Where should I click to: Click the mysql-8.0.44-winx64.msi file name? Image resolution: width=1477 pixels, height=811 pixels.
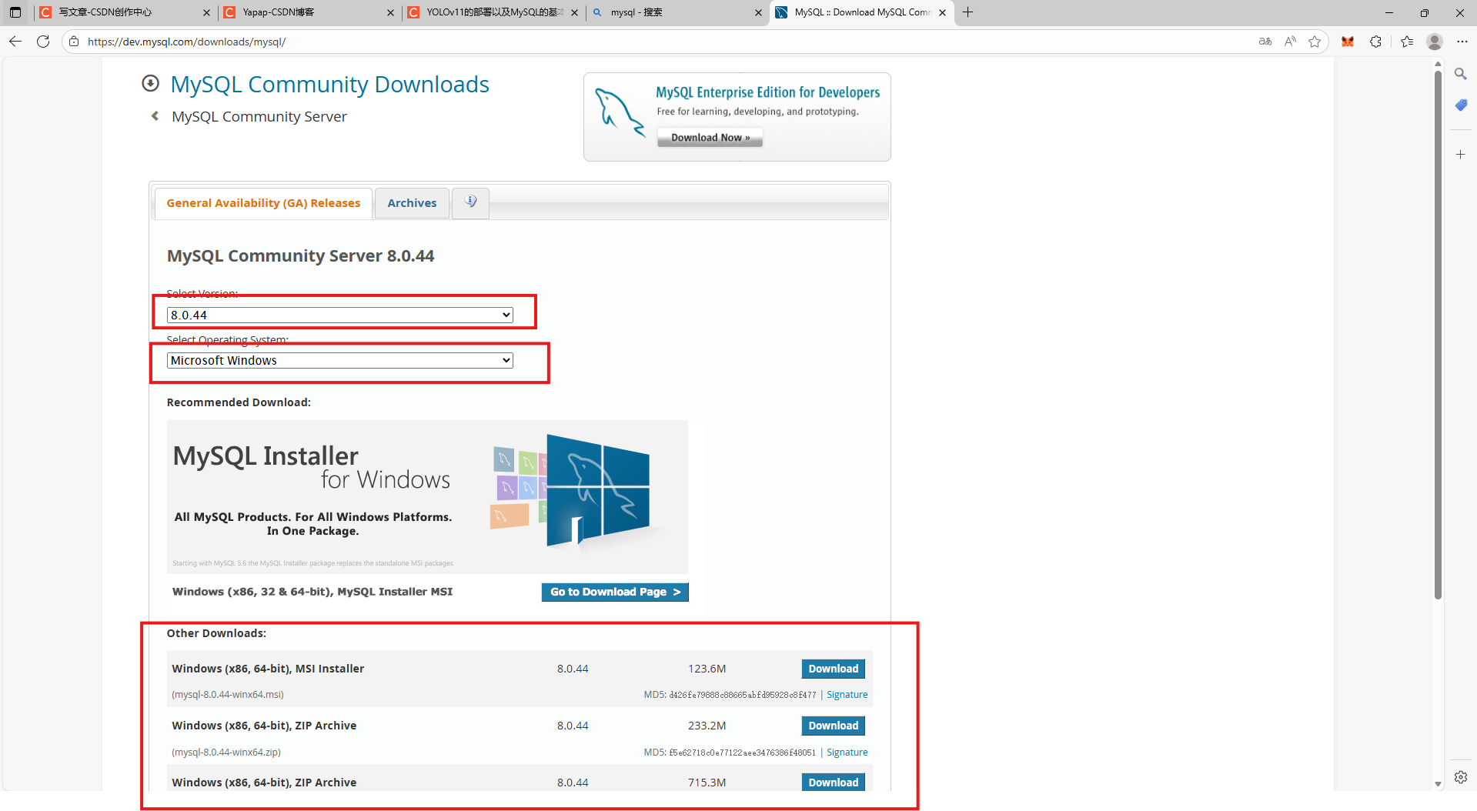pyautogui.click(x=228, y=695)
